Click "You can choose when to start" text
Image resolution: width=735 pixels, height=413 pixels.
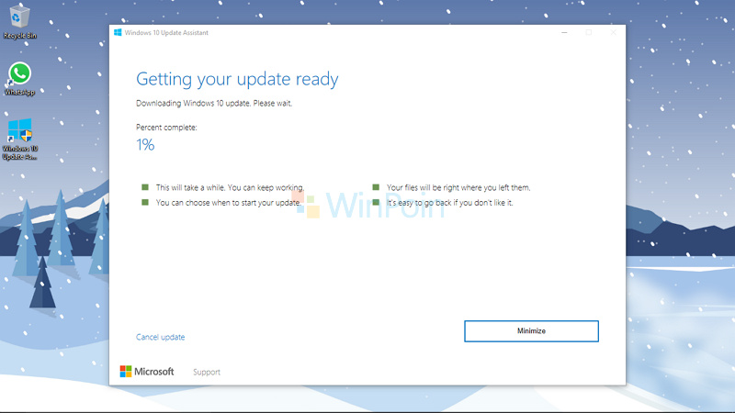click(x=228, y=202)
